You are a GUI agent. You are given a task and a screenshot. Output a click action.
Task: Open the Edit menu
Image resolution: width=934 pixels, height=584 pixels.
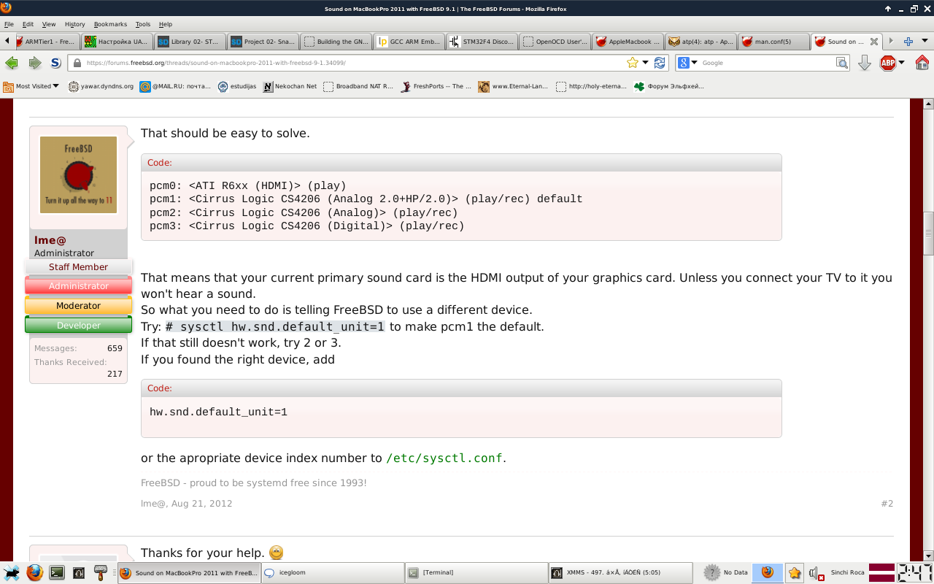(x=28, y=24)
